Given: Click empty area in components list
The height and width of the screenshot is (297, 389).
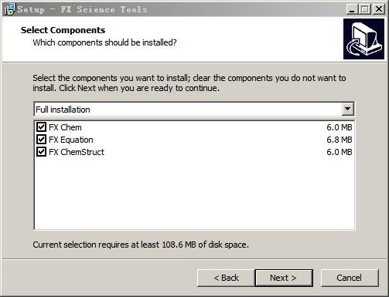Looking at the screenshot, I should [194, 193].
